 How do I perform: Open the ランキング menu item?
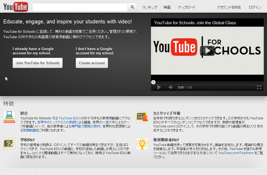[150, 7]
